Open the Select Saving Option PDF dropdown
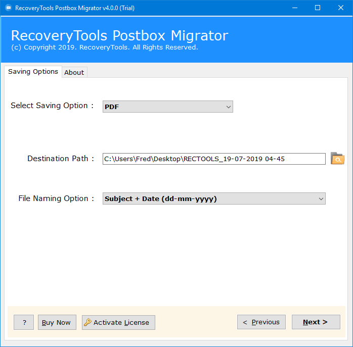 (168, 107)
